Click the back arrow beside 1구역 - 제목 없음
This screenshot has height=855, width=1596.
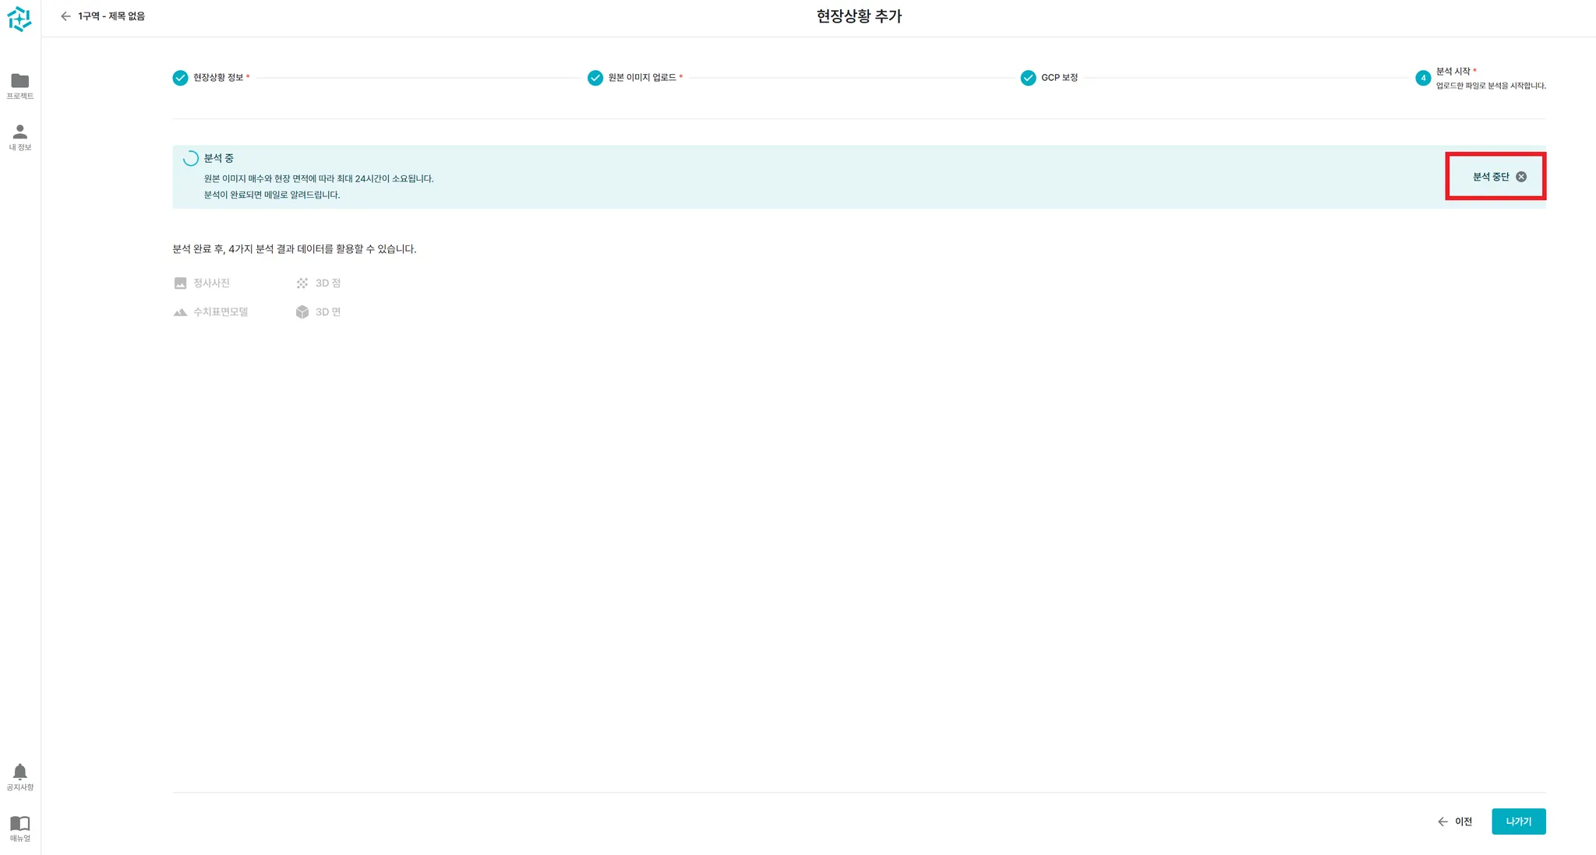pos(65,16)
